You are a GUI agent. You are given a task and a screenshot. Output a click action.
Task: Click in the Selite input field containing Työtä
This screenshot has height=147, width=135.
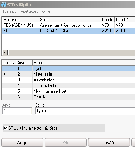point(85,111)
